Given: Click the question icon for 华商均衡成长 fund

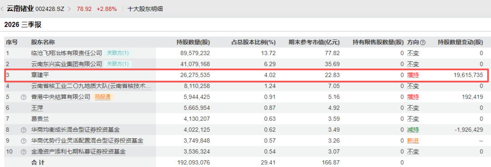Looking at the screenshot, I should (23, 130).
